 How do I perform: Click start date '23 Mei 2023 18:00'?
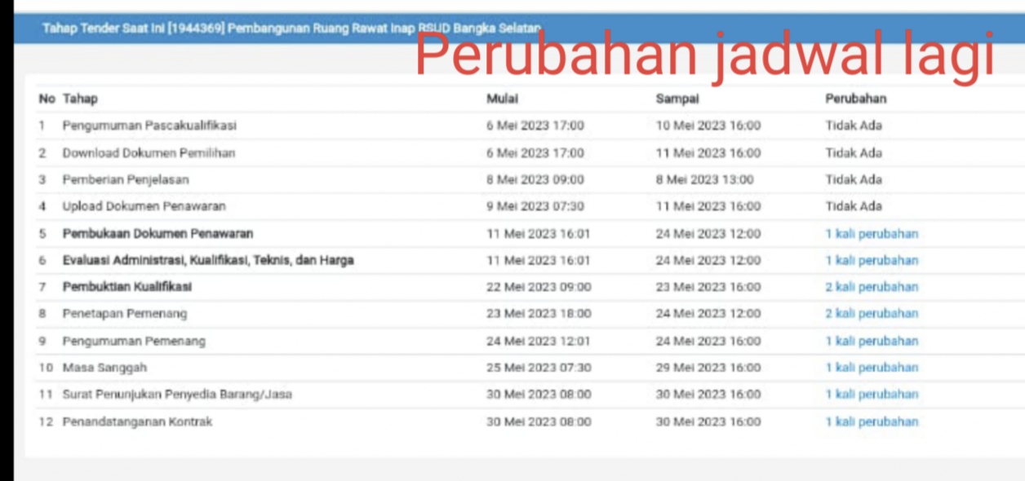click(539, 314)
